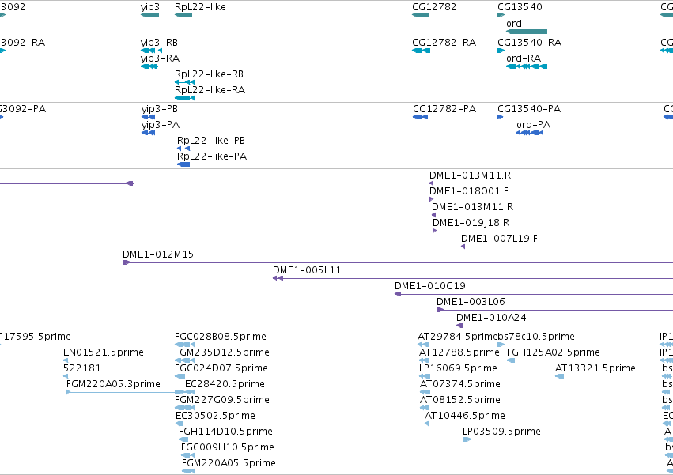Click the FGM220A05.5prime EST label
This screenshot has height=475, width=673.
pos(229,463)
